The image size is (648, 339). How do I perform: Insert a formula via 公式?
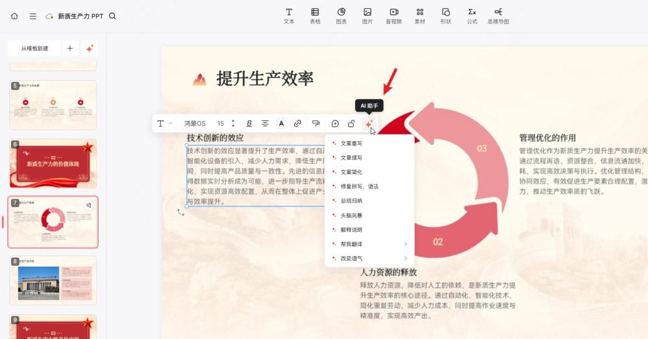[x=472, y=16]
